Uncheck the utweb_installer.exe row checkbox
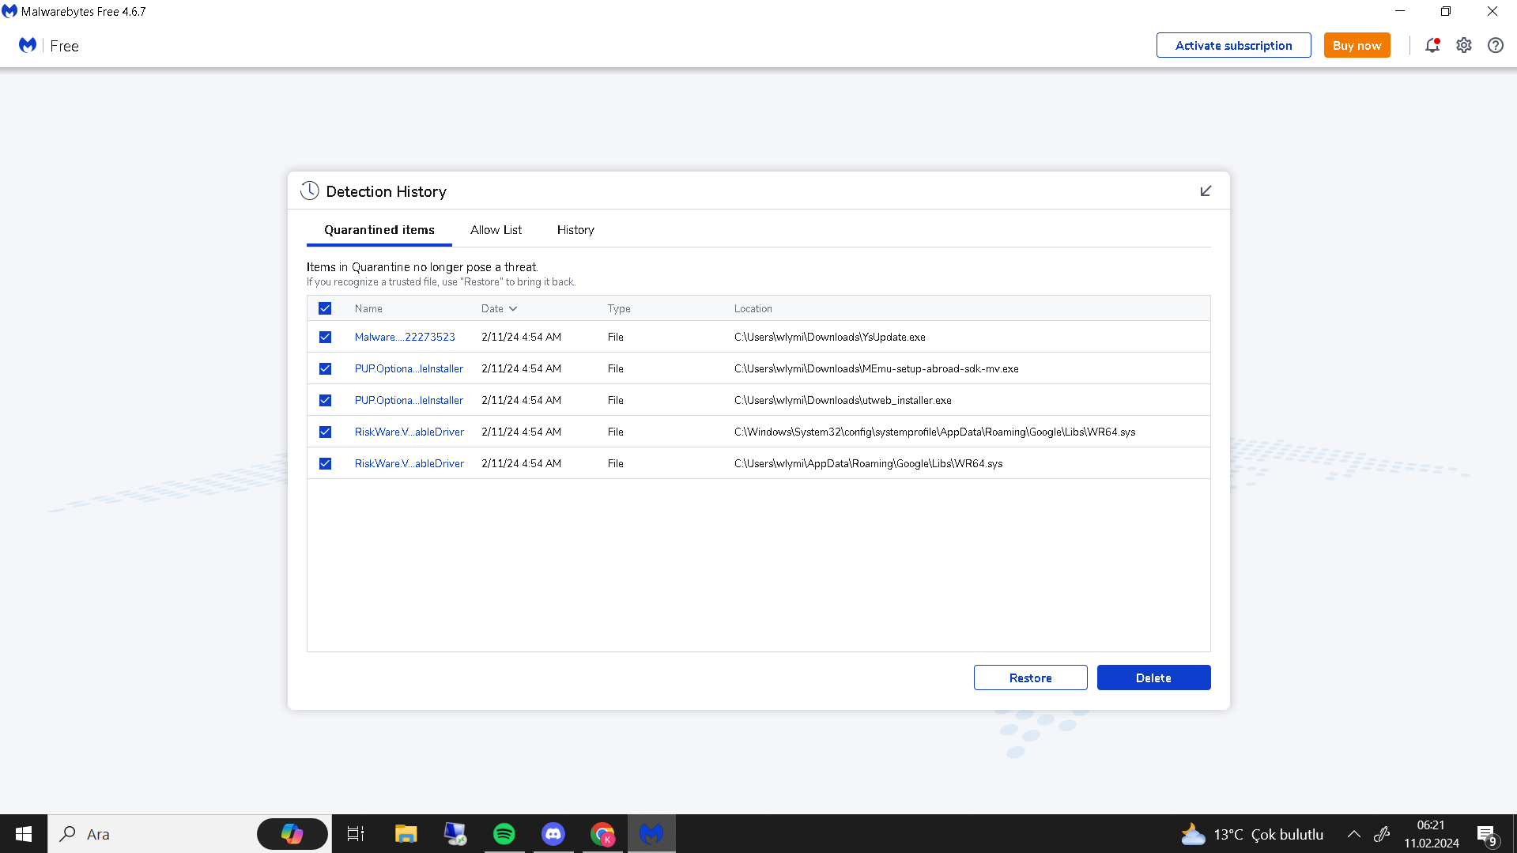 pos(325,400)
